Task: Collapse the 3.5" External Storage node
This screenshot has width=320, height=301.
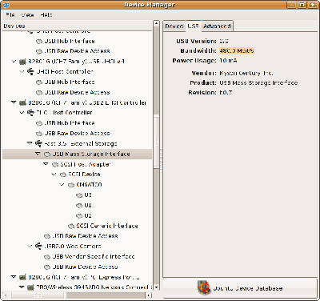Action: (30, 143)
